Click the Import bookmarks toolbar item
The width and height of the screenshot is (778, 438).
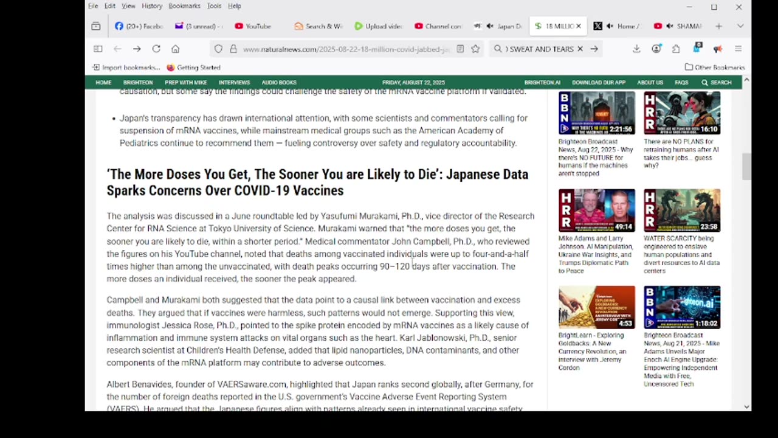pyautogui.click(x=126, y=68)
